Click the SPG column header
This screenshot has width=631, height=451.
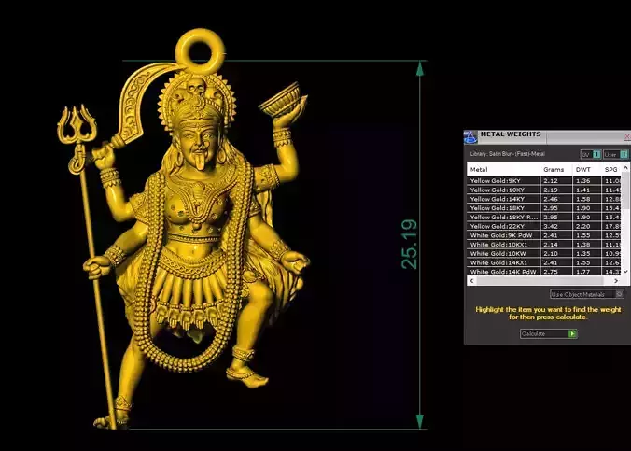(610, 170)
